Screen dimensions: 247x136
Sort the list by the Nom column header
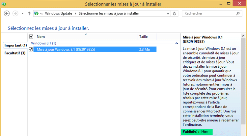(41, 37)
